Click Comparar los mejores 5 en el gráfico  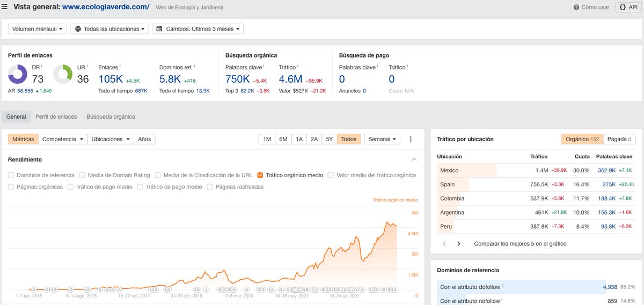point(520,244)
